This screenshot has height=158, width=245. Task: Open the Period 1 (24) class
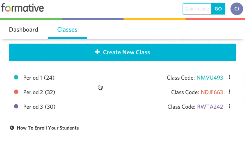click(x=39, y=78)
